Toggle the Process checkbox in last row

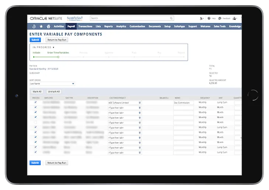[35, 152]
